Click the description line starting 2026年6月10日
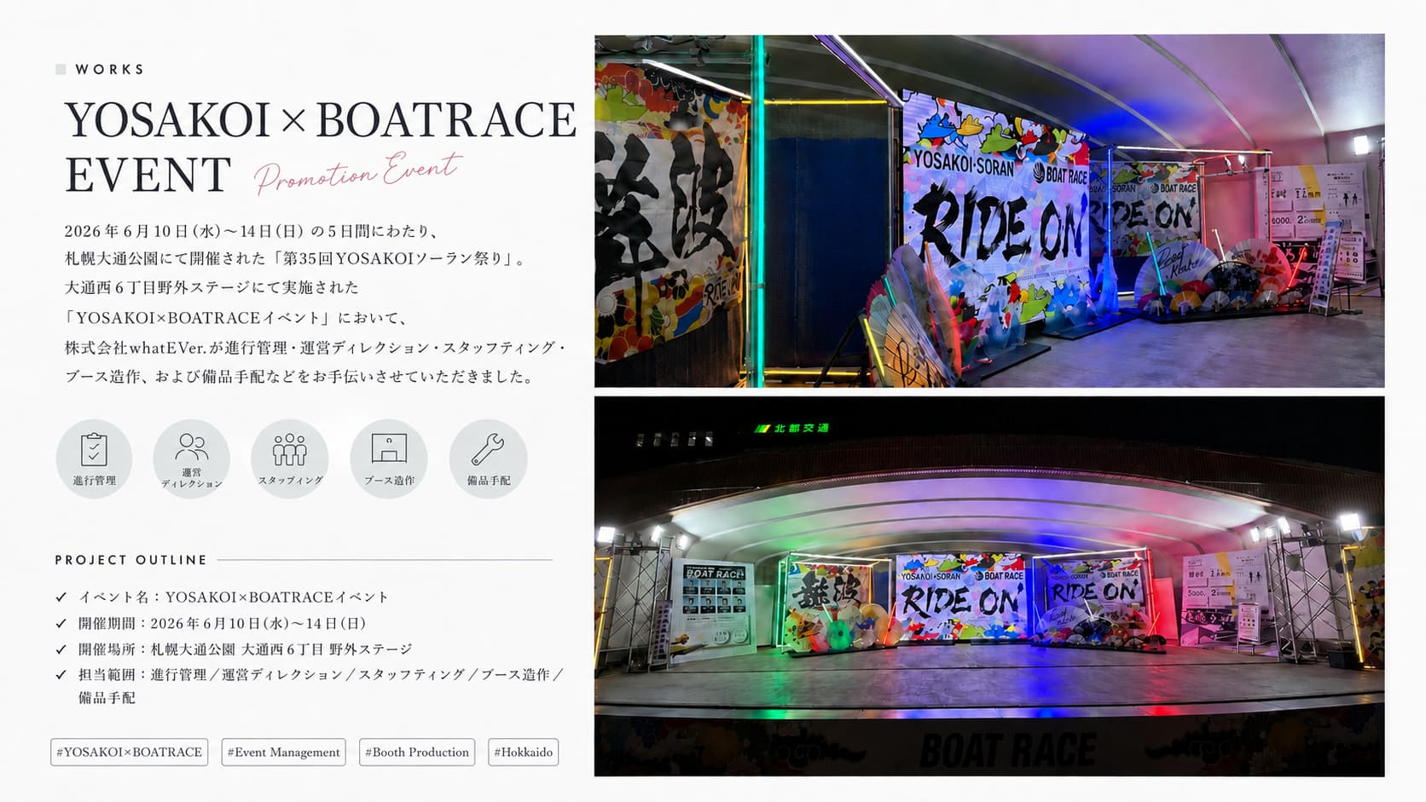Image resolution: width=1426 pixels, height=802 pixels. tap(252, 231)
